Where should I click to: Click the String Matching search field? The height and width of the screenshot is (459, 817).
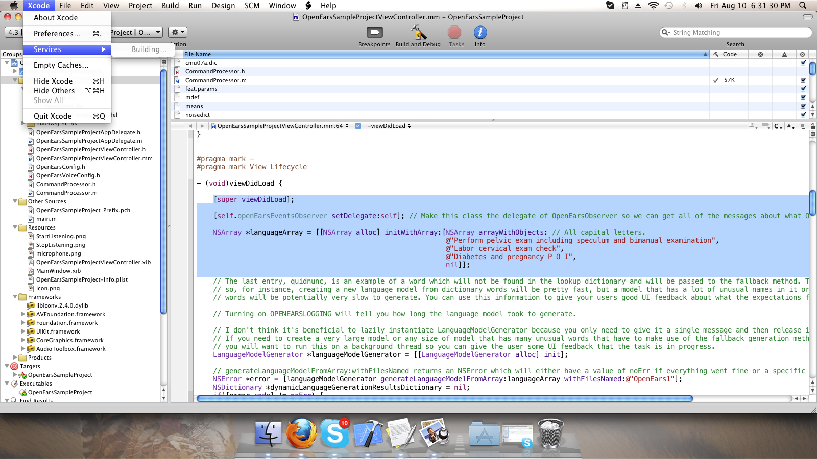[x=735, y=32]
